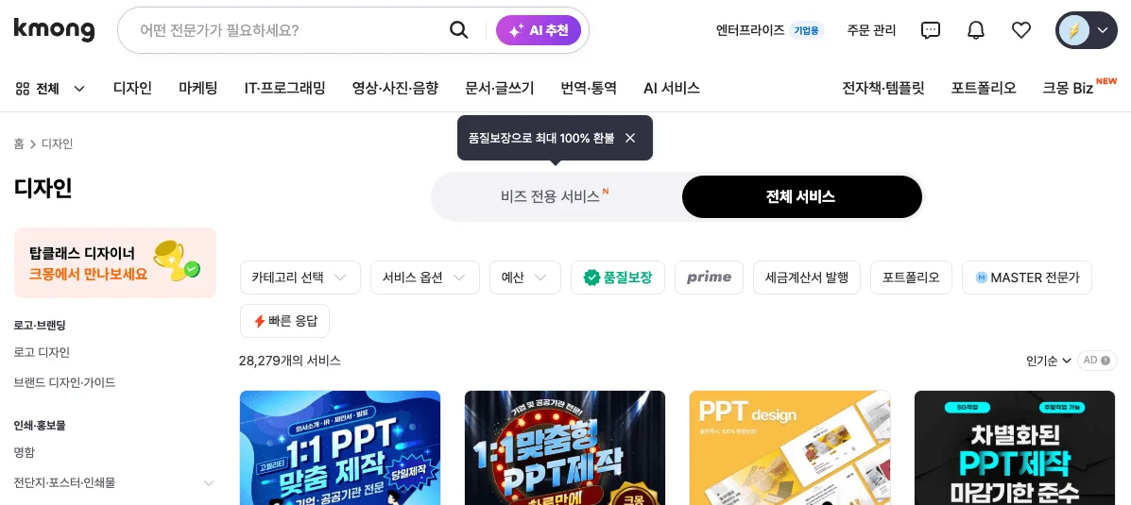Open the notifications bell icon
This screenshot has width=1131, height=505.
976,30
